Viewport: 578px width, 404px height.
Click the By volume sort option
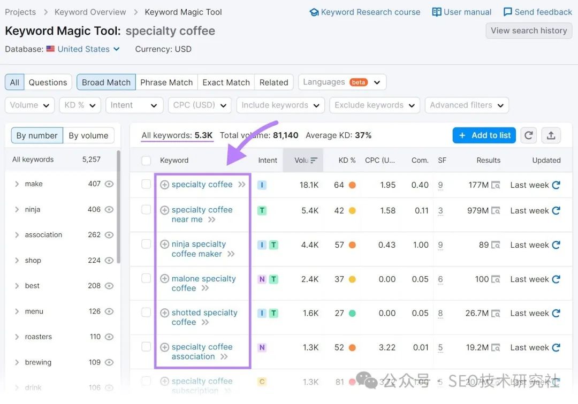point(88,135)
